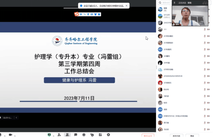Toggle the members list panel icon
Image resolution: width=213 pixels, height=137 pixels.
coord(67,135)
